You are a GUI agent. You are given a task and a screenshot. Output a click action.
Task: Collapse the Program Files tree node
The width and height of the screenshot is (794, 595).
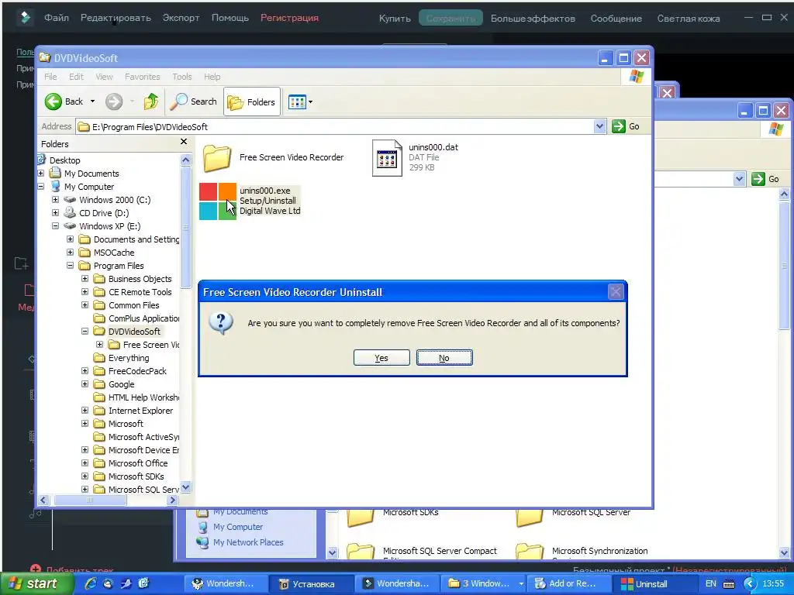tap(71, 265)
